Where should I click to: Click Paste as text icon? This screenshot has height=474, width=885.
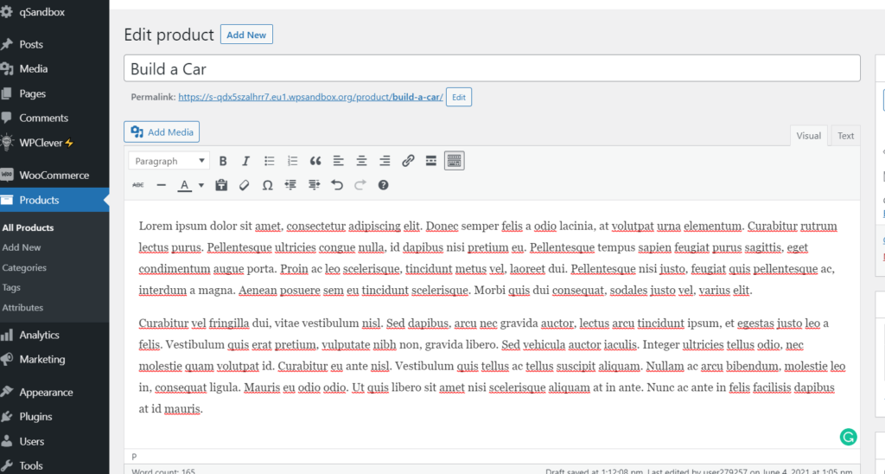click(x=221, y=185)
